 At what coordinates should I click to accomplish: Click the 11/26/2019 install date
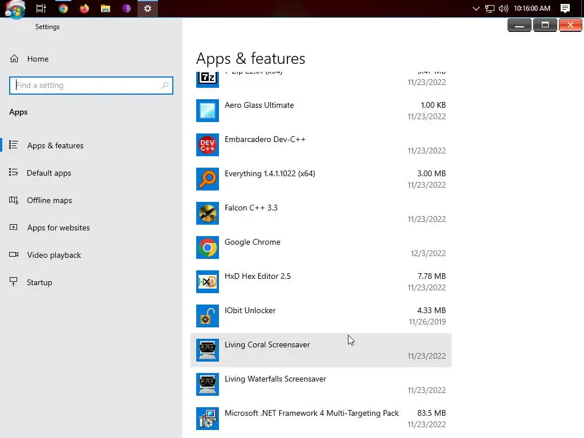click(x=428, y=322)
